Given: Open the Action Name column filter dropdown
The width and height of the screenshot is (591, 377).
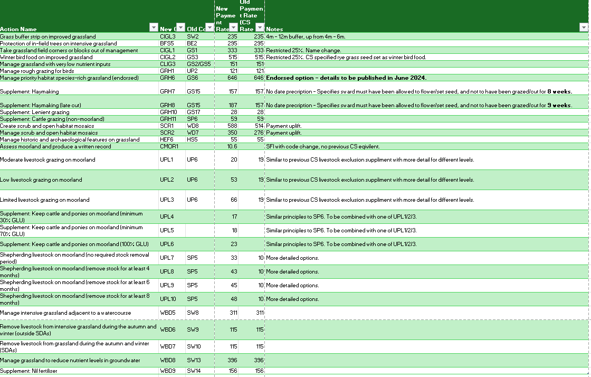Looking at the screenshot, I should click(x=154, y=27).
